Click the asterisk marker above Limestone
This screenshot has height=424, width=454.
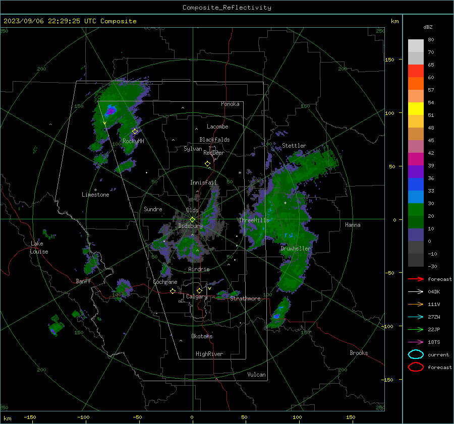coord(95,190)
